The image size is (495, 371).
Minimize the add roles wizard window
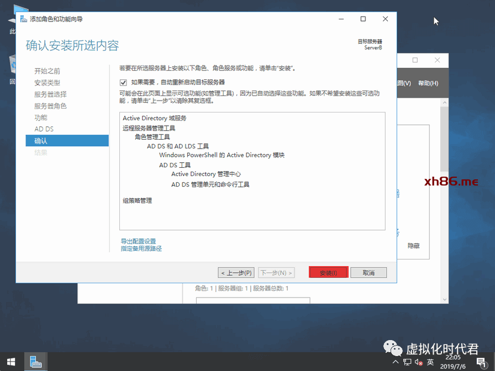(x=341, y=19)
